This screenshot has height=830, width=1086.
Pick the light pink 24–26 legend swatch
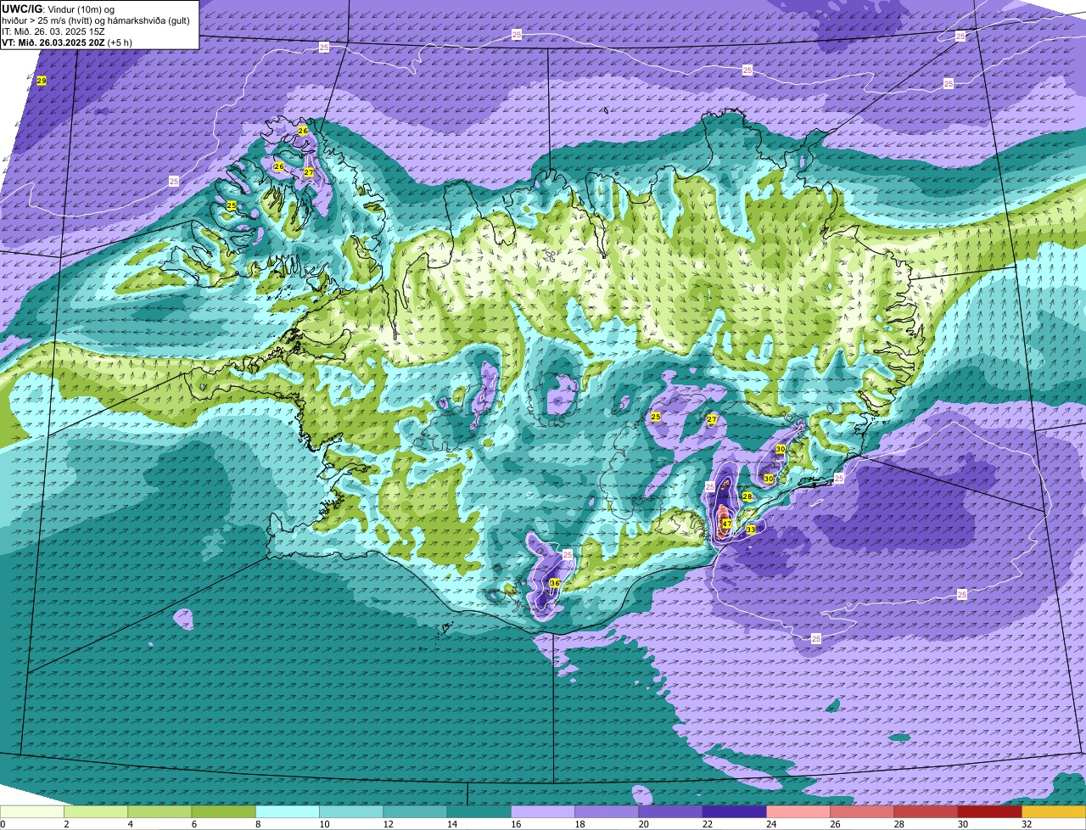pos(798,811)
